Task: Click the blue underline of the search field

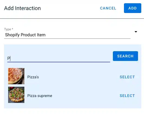Action: (59, 62)
